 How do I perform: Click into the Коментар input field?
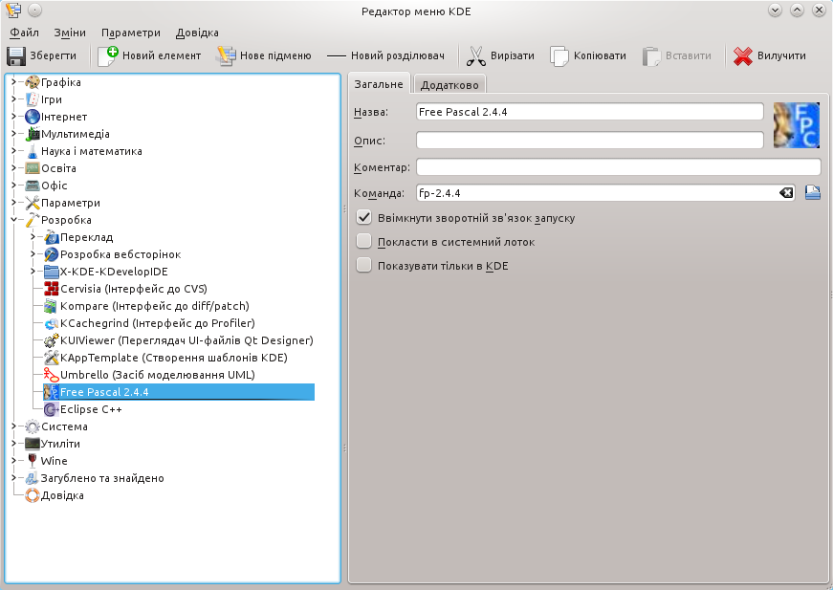(x=619, y=166)
